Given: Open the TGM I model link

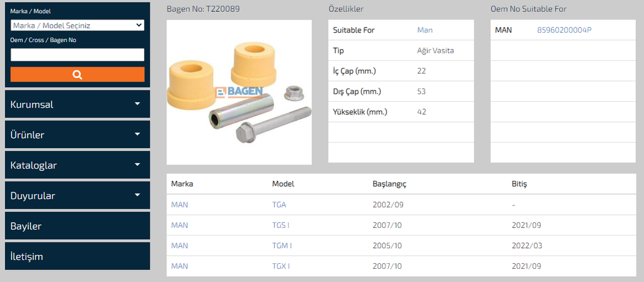Looking at the screenshot, I should 282,246.
